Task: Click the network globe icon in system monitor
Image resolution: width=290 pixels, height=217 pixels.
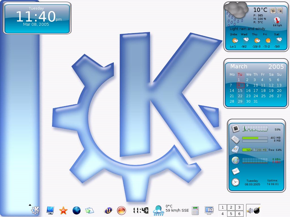Action: (236, 160)
